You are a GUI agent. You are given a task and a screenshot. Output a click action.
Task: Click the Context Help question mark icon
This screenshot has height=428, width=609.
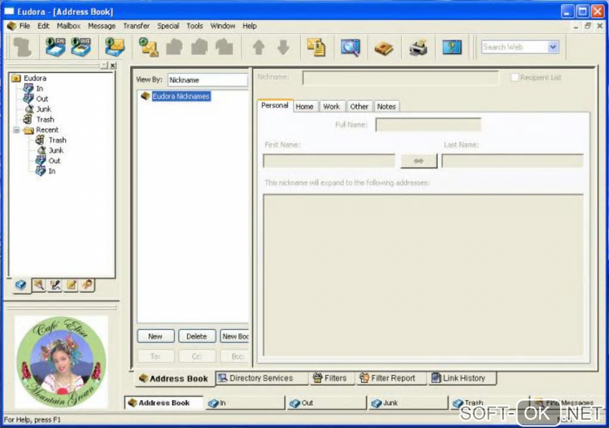(452, 47)
